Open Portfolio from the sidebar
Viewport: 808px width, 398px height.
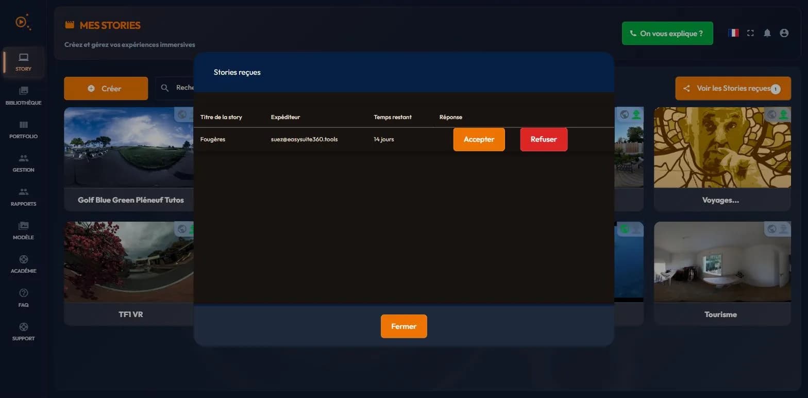tap(23, 130)
